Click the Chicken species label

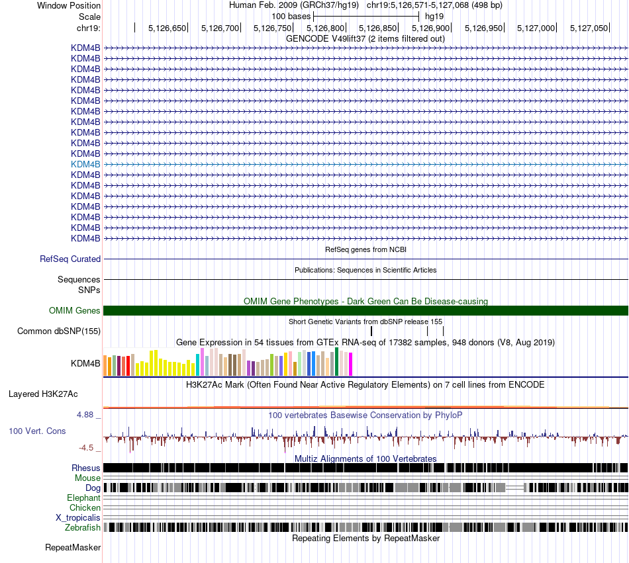(85, 507)
